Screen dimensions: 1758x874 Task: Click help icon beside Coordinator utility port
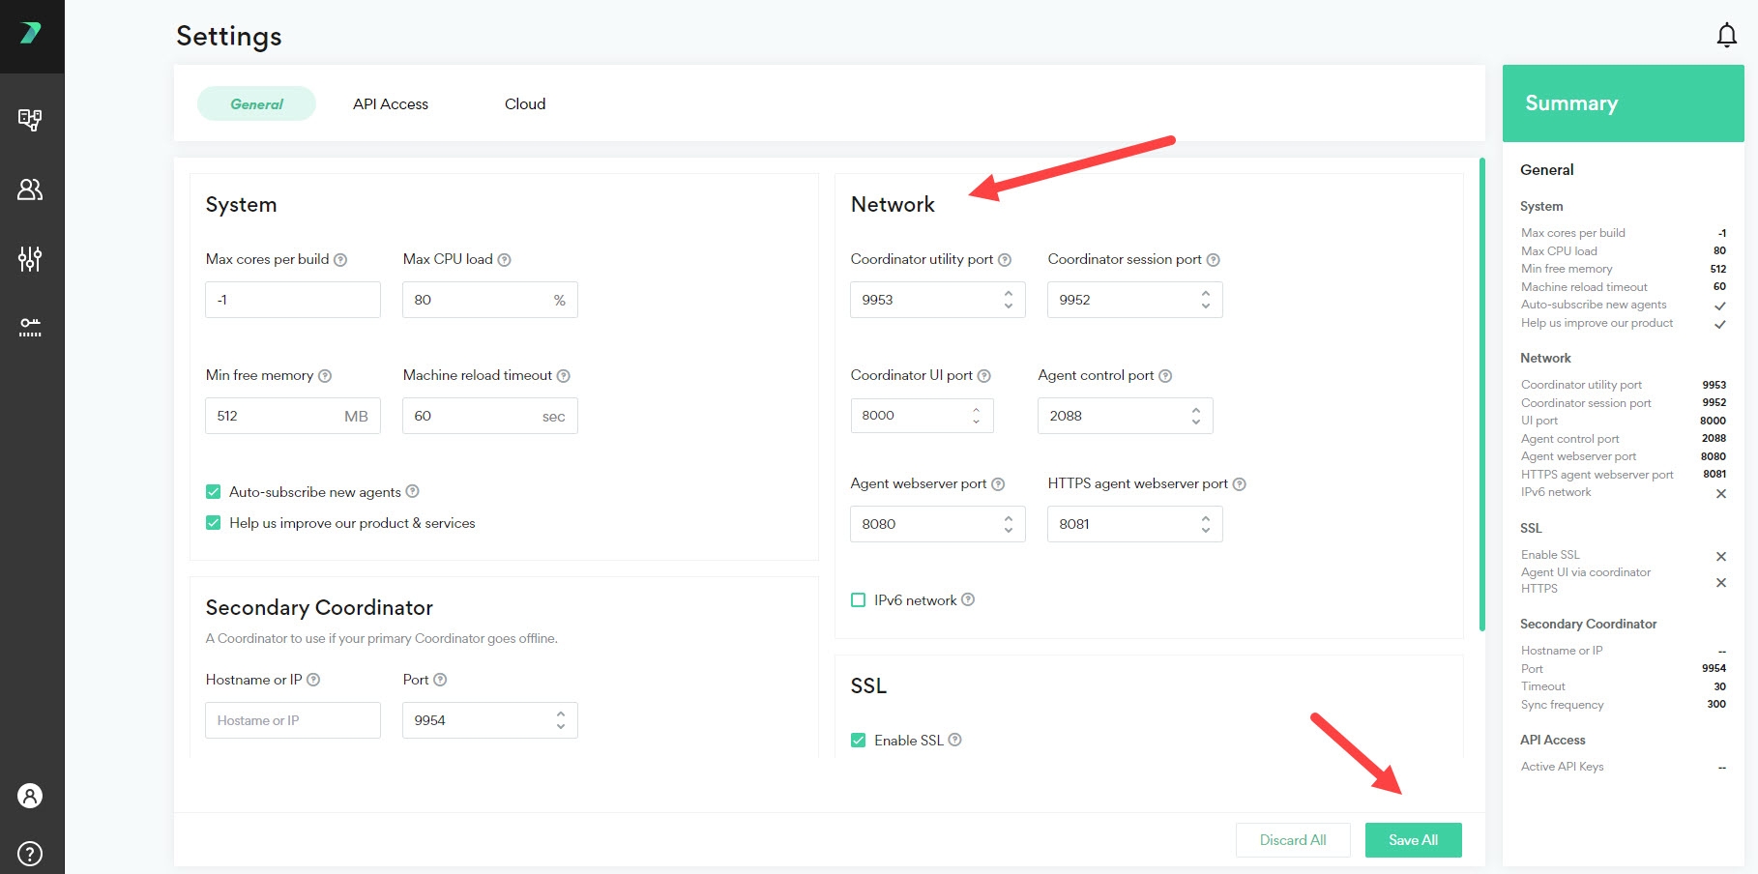coord(1005,260)
